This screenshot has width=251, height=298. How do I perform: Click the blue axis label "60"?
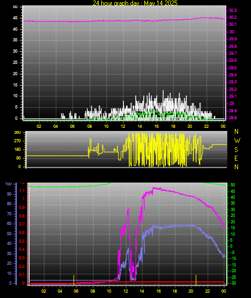click(x=9, y=223)
